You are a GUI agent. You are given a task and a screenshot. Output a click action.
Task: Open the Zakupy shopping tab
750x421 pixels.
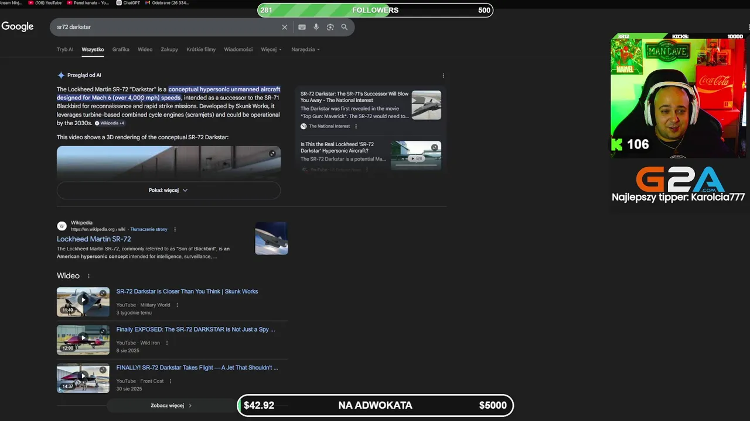(169, 50)
